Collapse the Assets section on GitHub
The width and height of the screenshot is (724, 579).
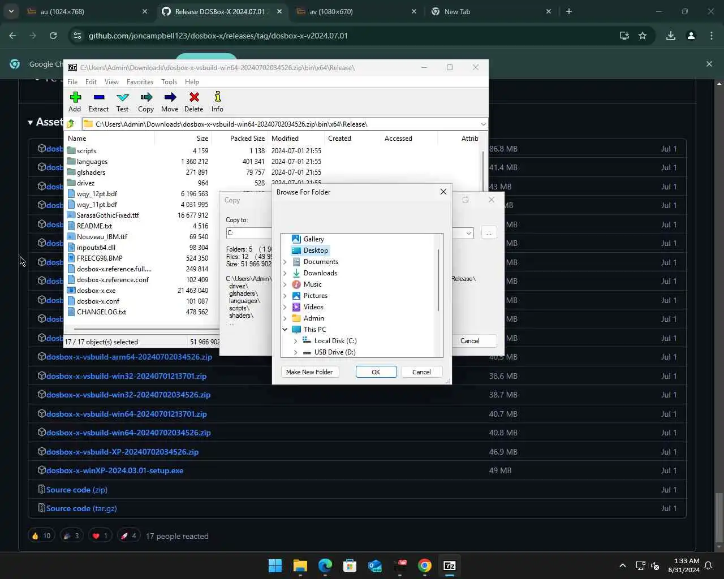pyautogui.click(x=30, y=122)
